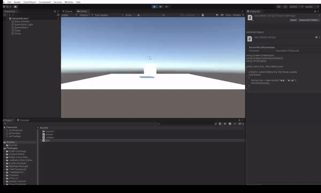The image size is (321, 193).
Task: Open the GameObject menu
Action: coord(29,2)
